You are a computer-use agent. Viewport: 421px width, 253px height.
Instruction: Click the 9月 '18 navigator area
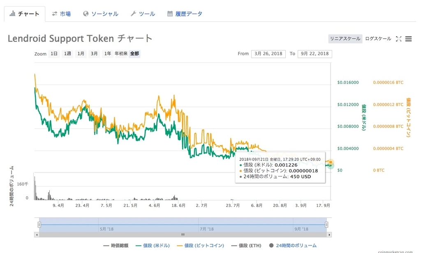[301, 229]
